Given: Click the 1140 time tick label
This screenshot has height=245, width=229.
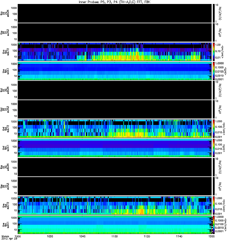Looking at the screenshot, I should [179, 236].
